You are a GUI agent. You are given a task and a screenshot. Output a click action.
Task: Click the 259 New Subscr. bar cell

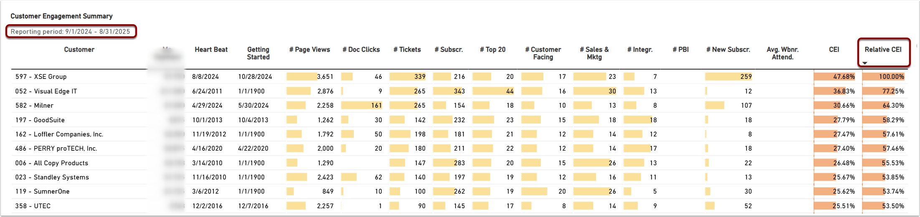pyautogui.click(x=728, y=77)
